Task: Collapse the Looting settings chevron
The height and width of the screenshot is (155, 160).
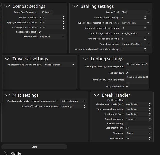Action: [x=85, y=59]
